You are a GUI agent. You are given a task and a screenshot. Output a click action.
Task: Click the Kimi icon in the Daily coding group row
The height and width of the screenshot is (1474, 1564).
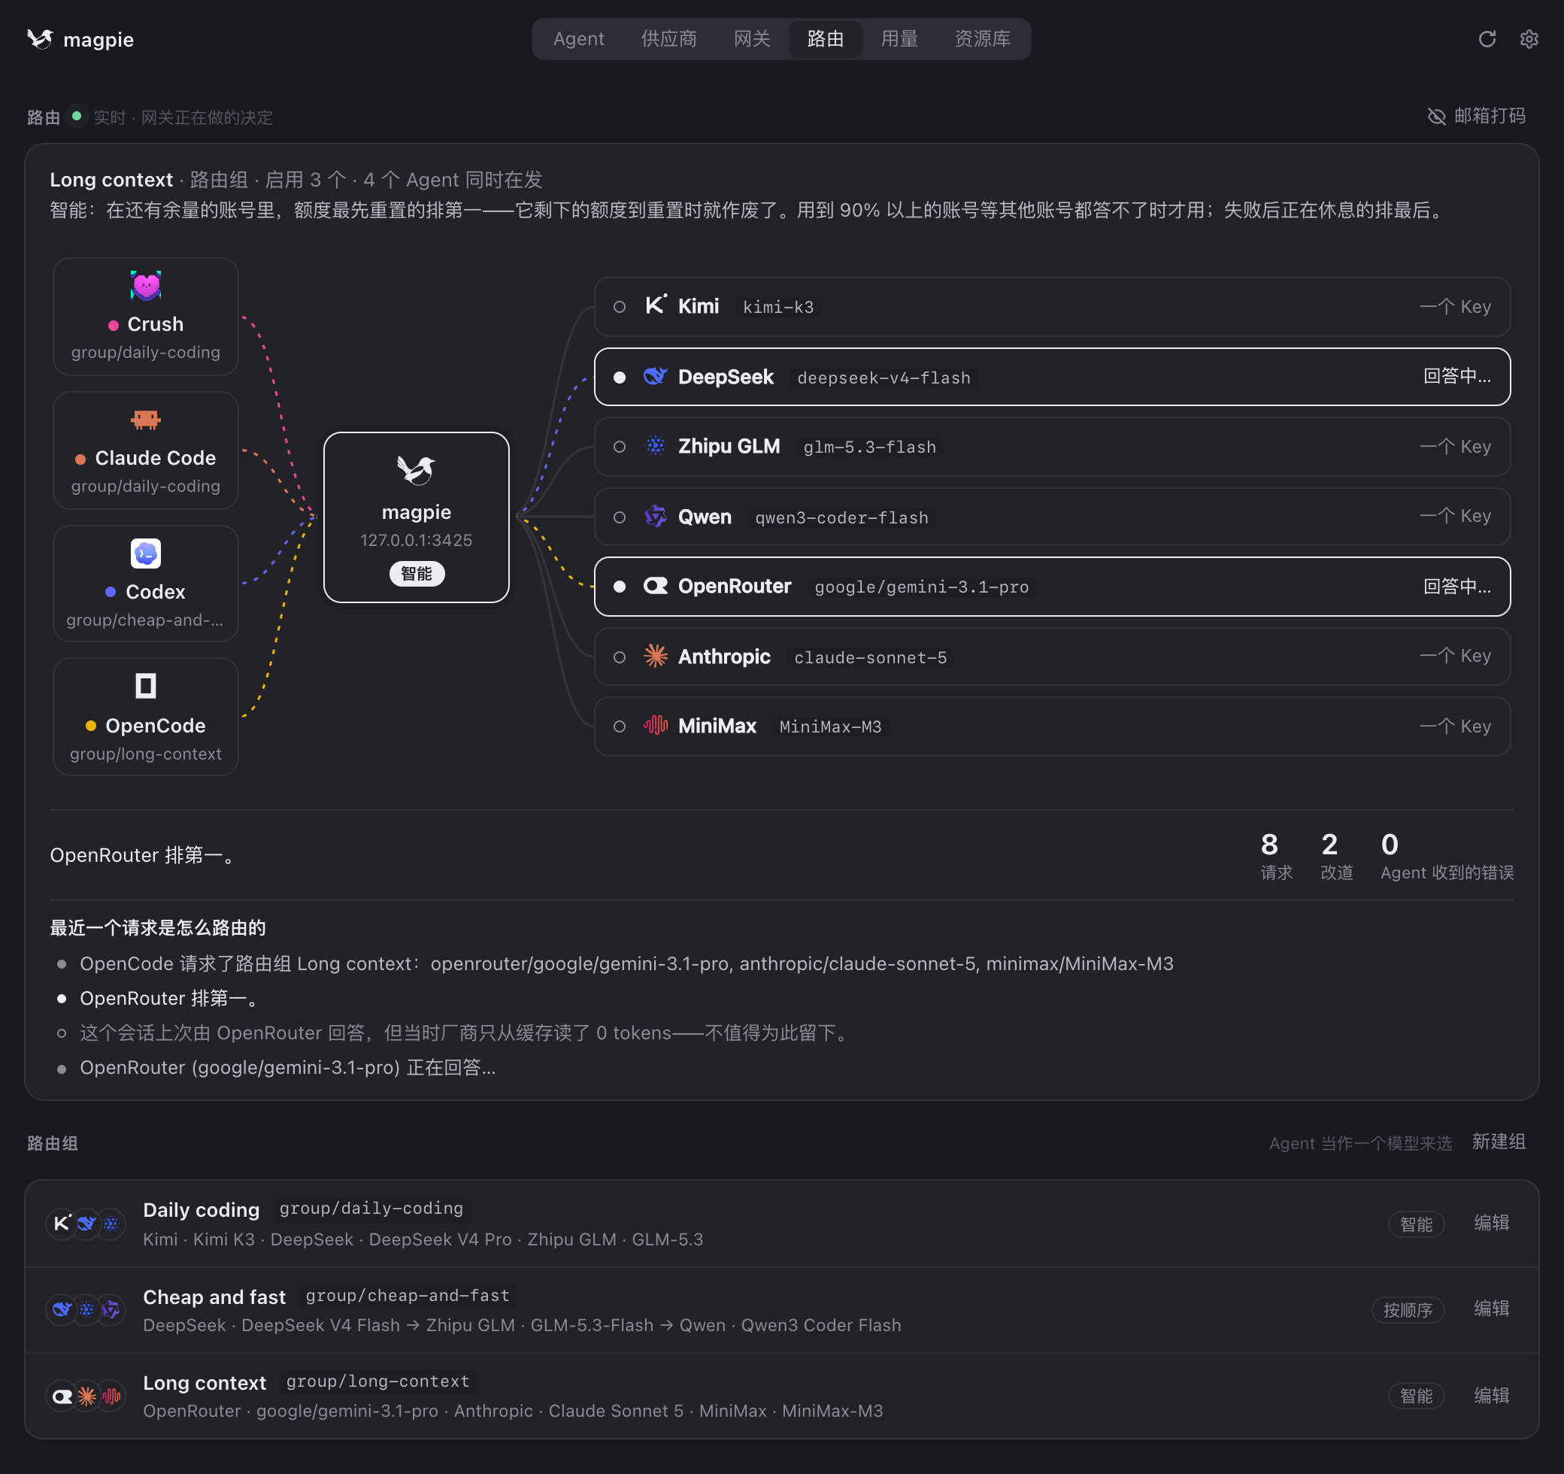62,1223
